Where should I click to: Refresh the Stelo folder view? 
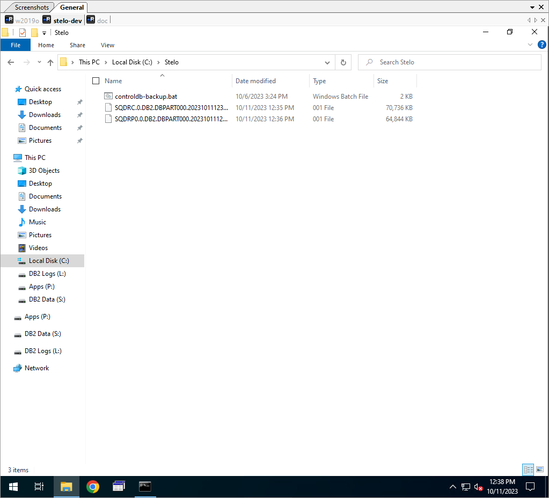click(343, 62)
